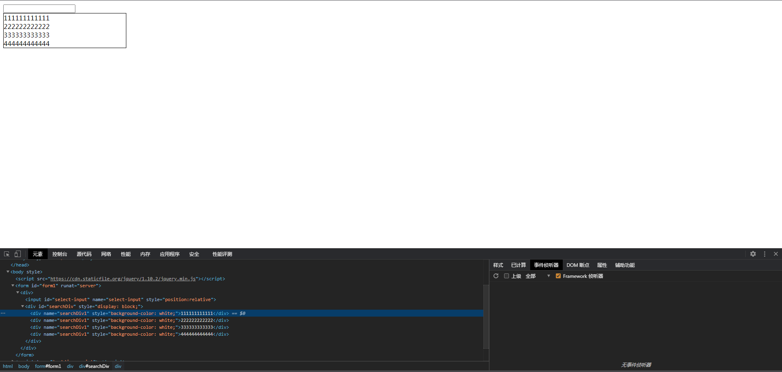Open the 全部 listener filter dropdown
Screen dimensions: 782x372
point(537,276)
